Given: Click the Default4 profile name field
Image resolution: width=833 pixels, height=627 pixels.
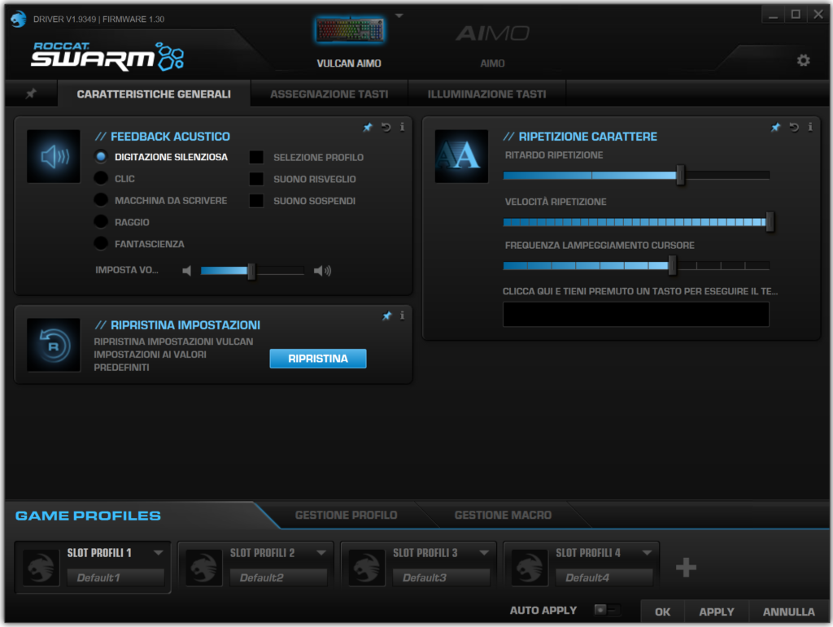Looking at the screenshot, I should pyautogui.click(x=604, y=577).
